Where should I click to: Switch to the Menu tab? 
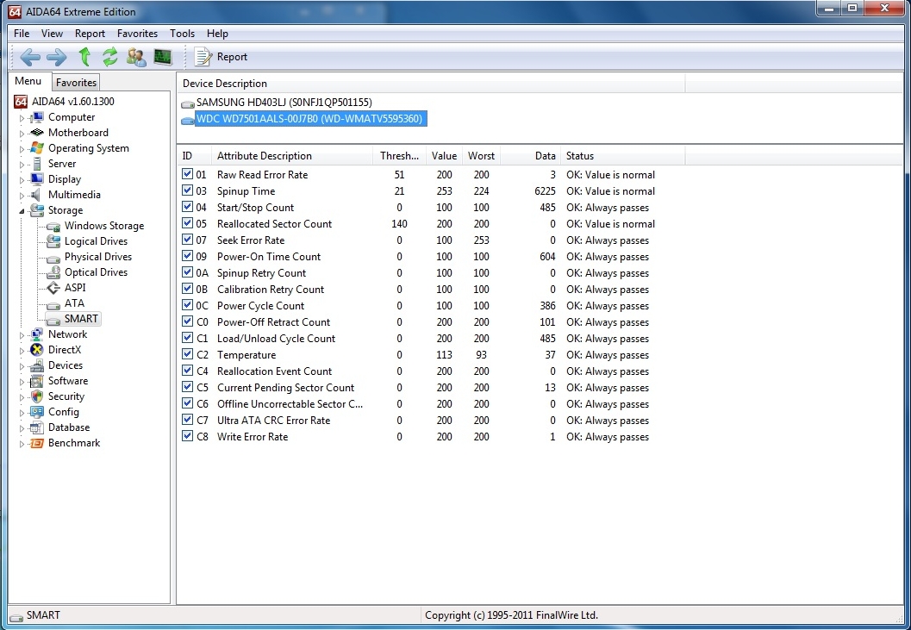(28, 81)
